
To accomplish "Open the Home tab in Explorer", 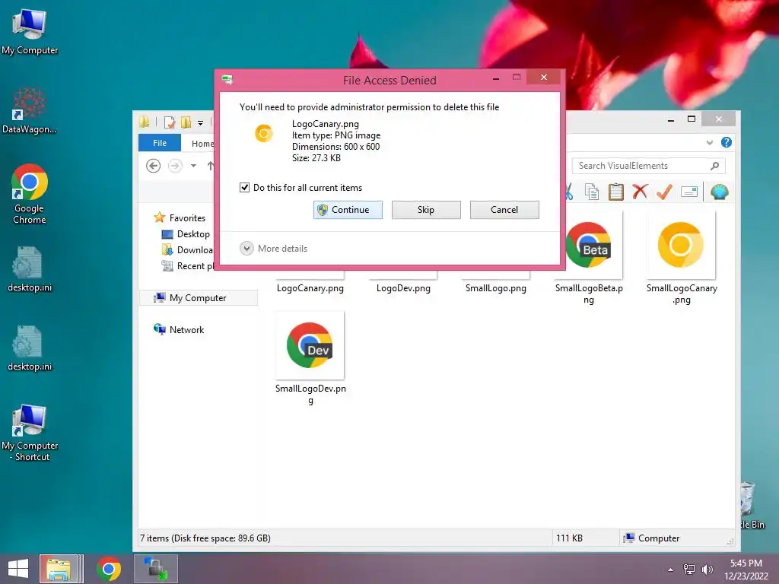I will (x=202, y=144).
